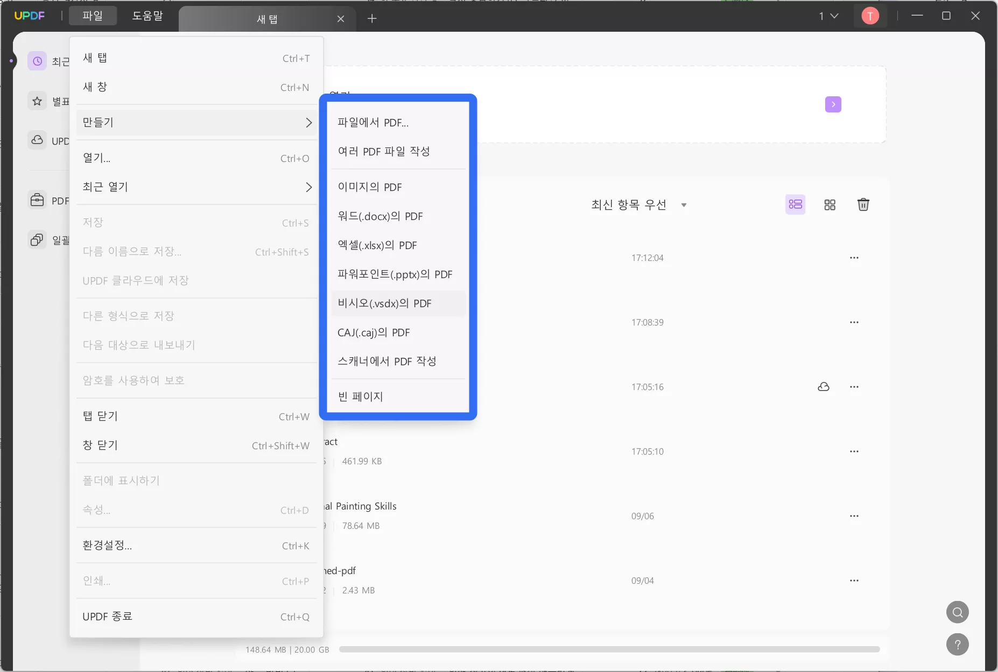Click the cloud upload icon on 17:05:16 row
This screenshot has height=672, width=998.
click(824, 387)
